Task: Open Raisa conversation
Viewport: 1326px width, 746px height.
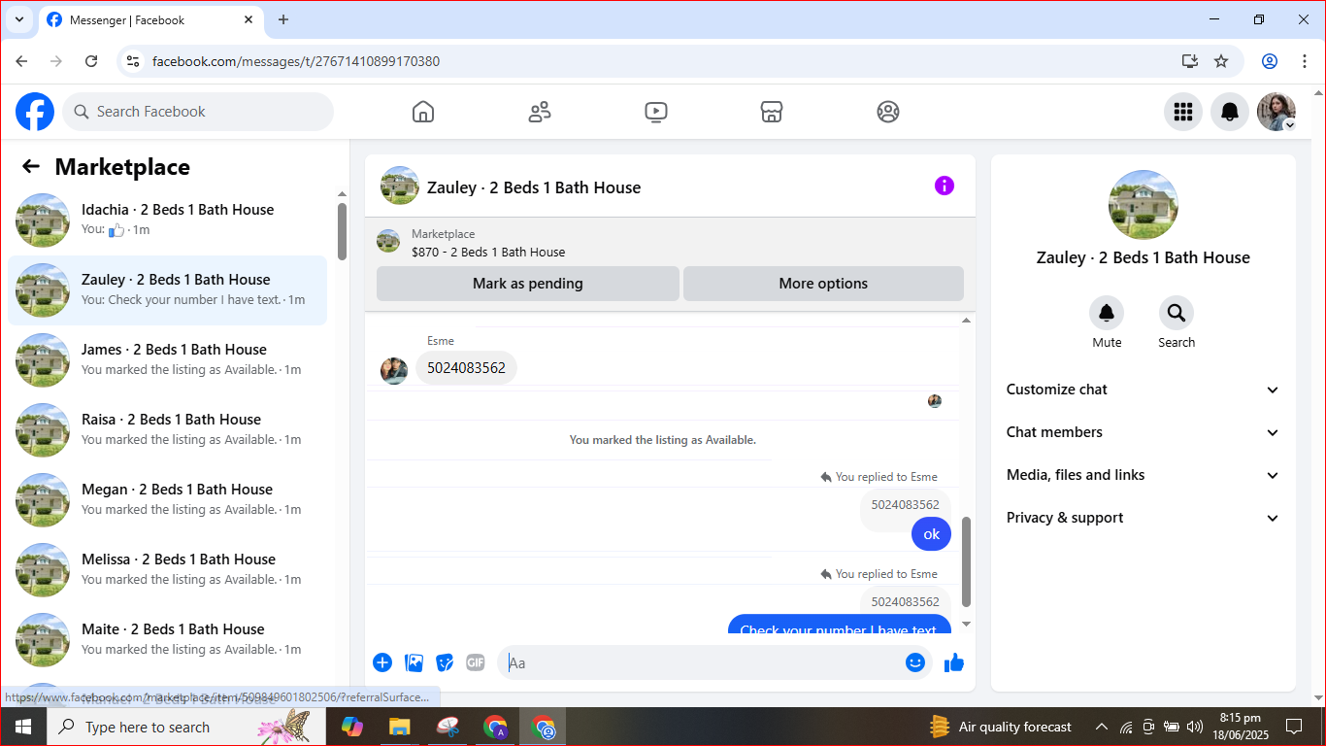Action: click(x=167, y=430)
